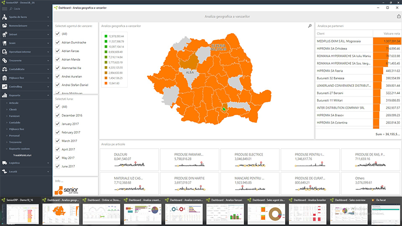Open Rapoarte custom submenu

pyautogui.click(x=20, y=149)
